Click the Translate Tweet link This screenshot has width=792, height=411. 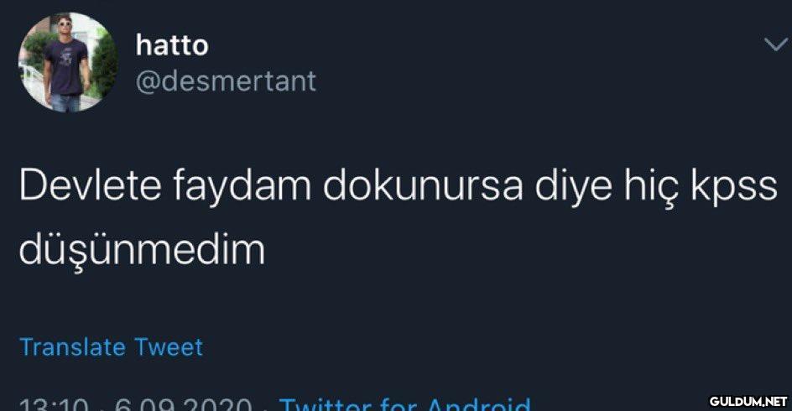[x=111, y=347]
